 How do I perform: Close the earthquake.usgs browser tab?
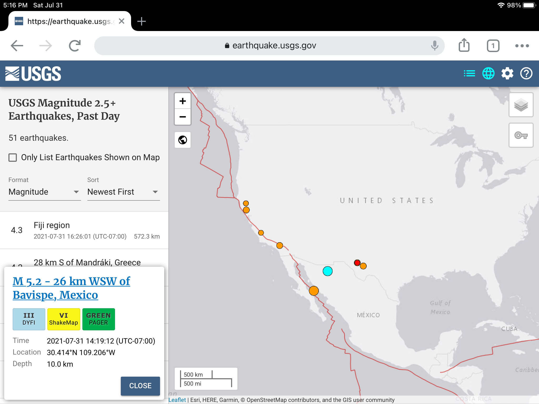(122, 21)
